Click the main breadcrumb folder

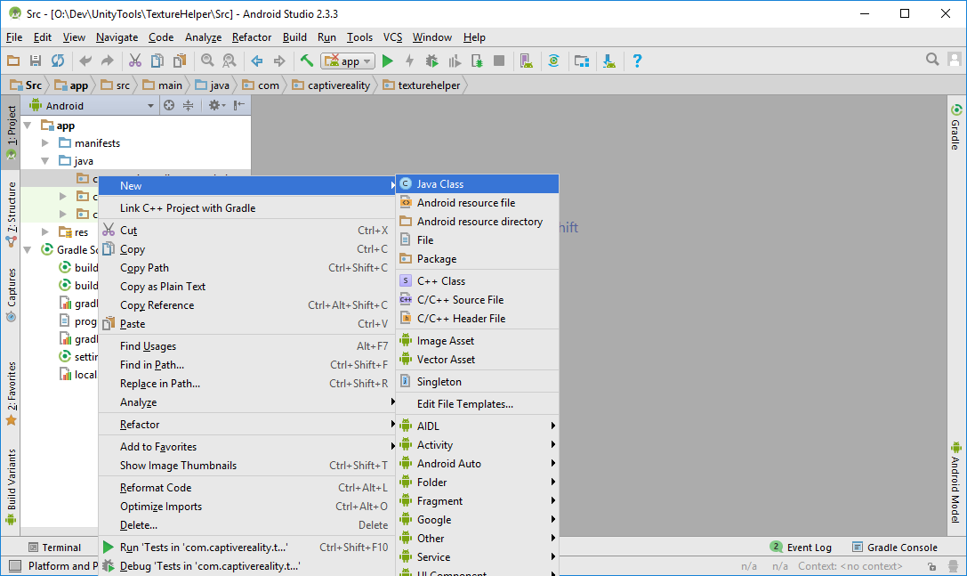tap(163, 85)
